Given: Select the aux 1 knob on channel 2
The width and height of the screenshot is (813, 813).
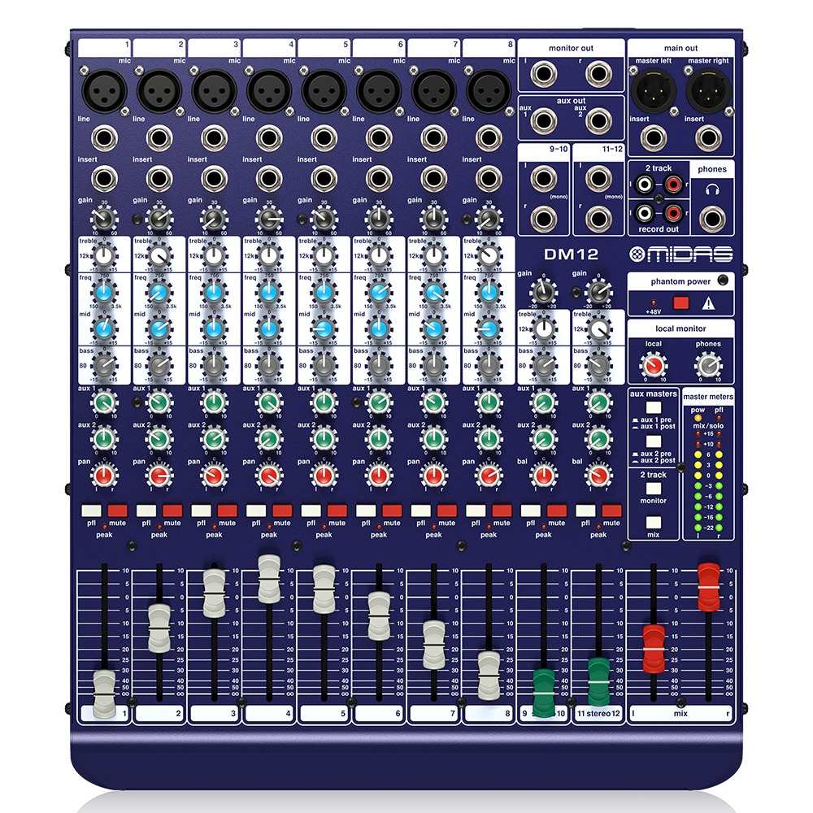Looking at the screenshot, I should point(159,402).
